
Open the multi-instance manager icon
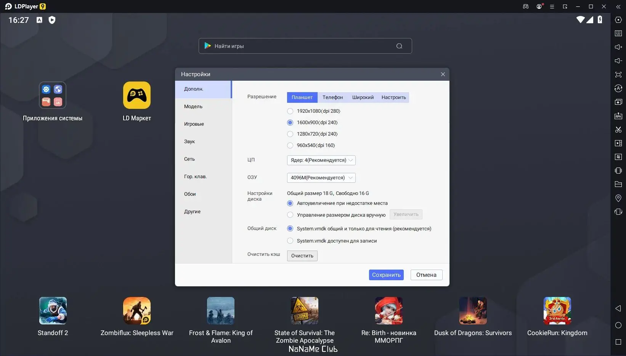point(618,102)
